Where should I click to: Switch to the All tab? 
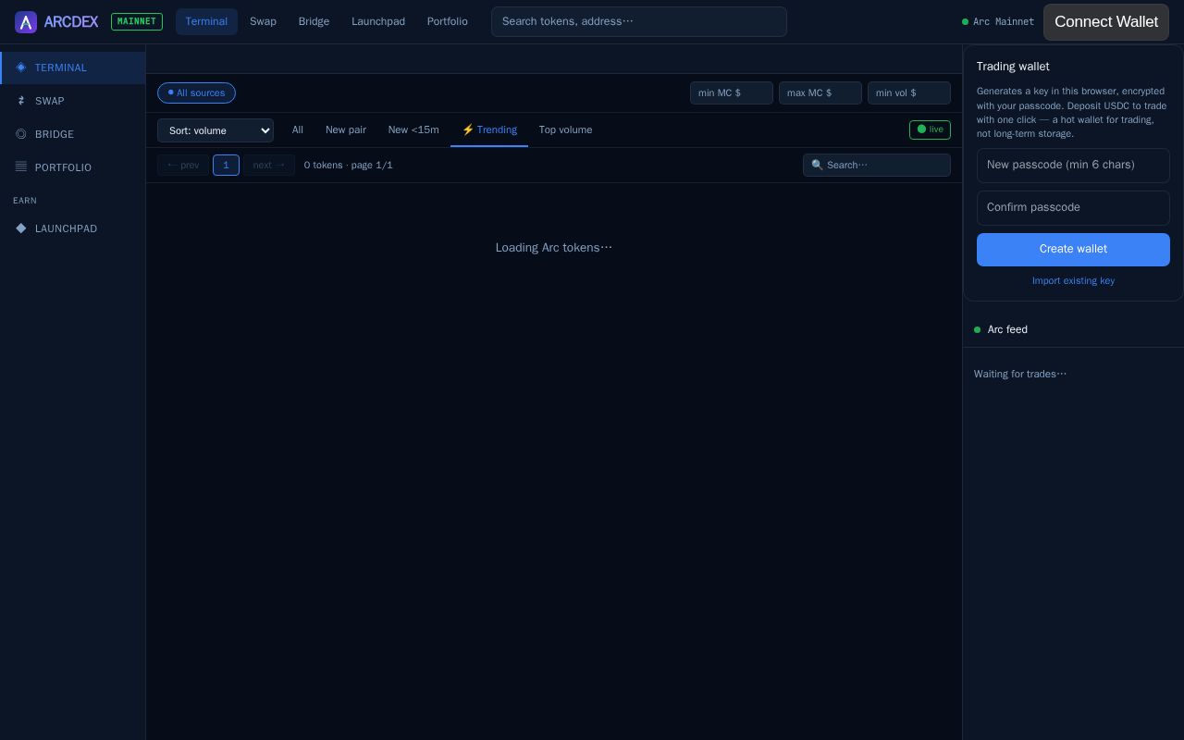[298, 129]
